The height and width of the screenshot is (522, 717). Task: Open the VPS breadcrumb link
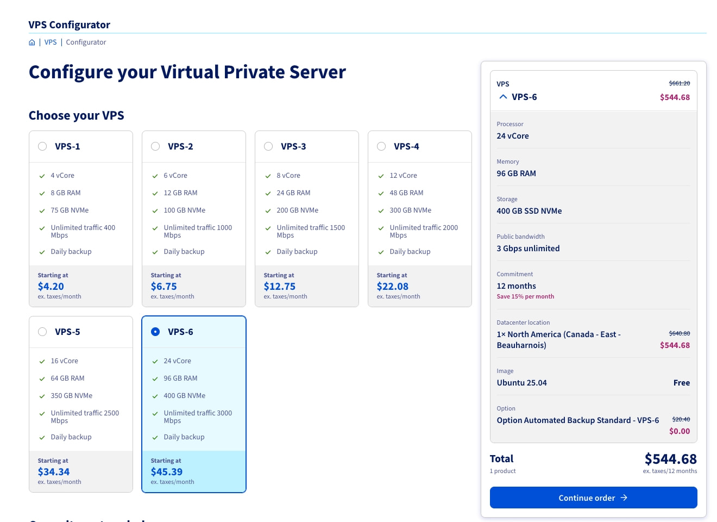click(51, 42)
